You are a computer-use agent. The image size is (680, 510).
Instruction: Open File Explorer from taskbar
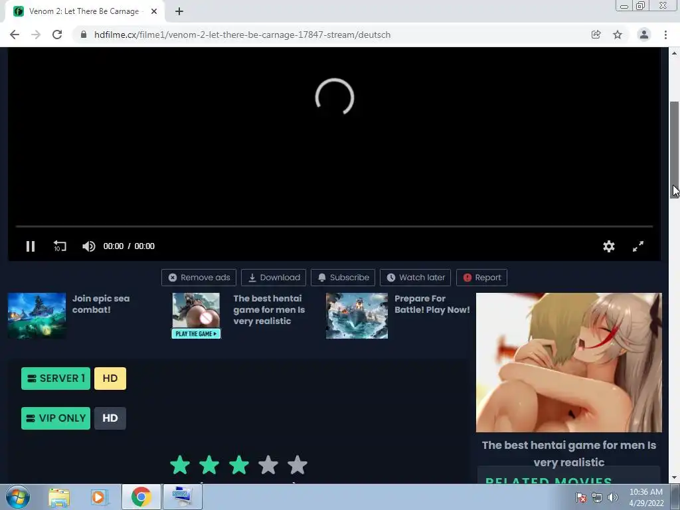point(59,497)
